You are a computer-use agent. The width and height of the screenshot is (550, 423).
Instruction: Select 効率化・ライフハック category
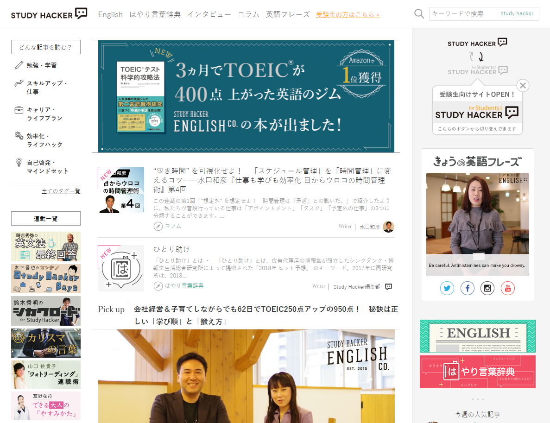(44, 140)
